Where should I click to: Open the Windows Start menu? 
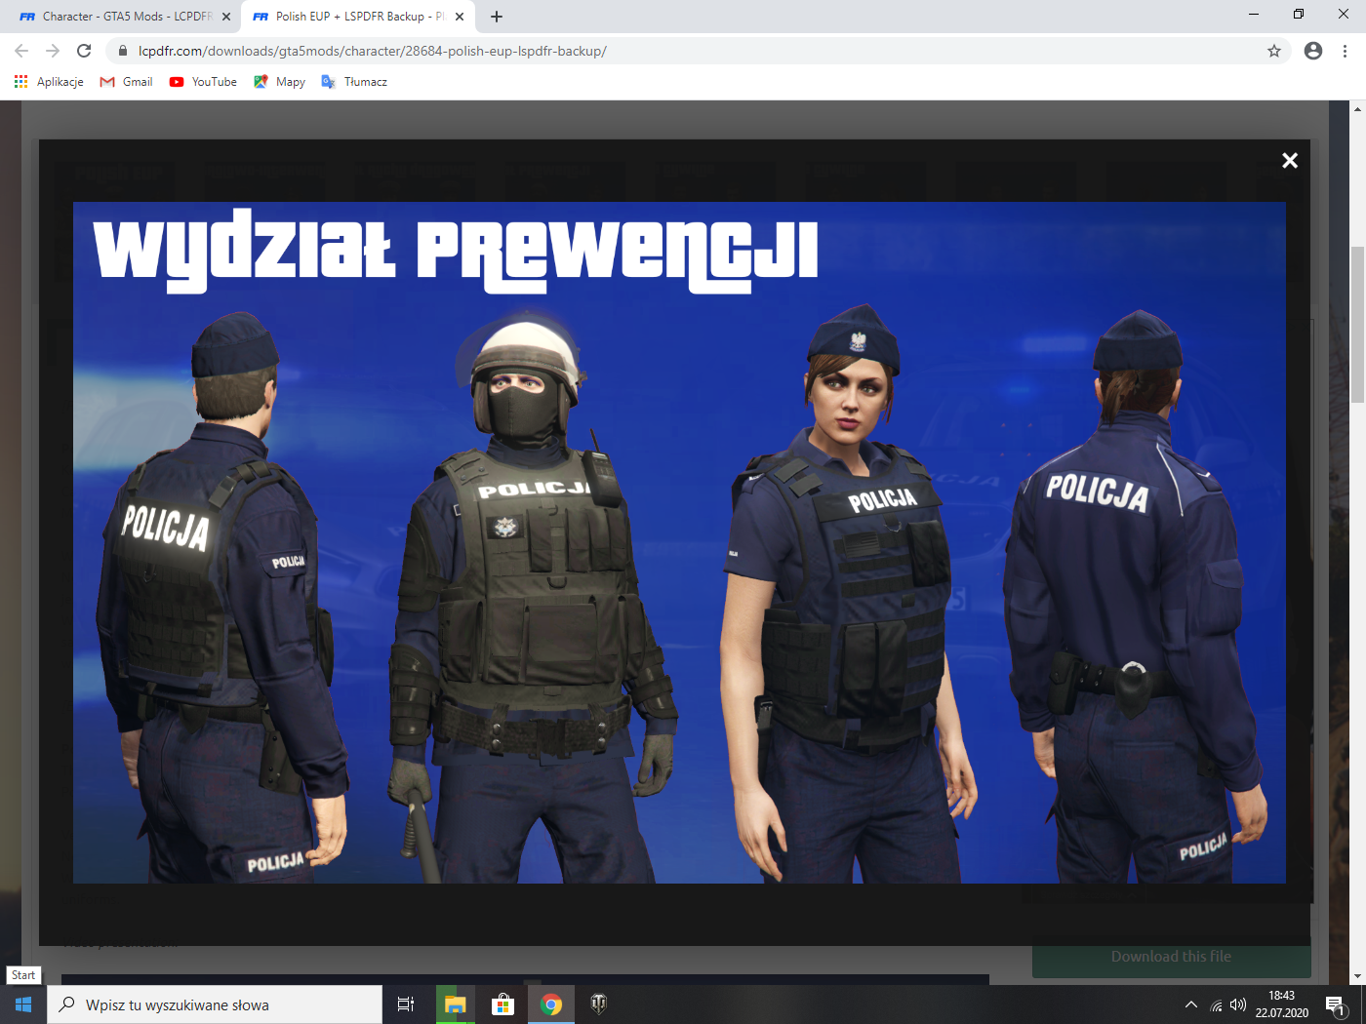click(x=23, y=1004)
